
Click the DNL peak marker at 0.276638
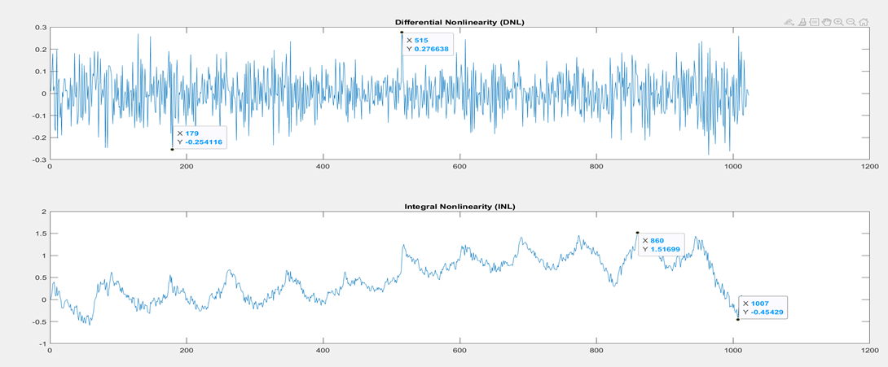pos(402,33)
